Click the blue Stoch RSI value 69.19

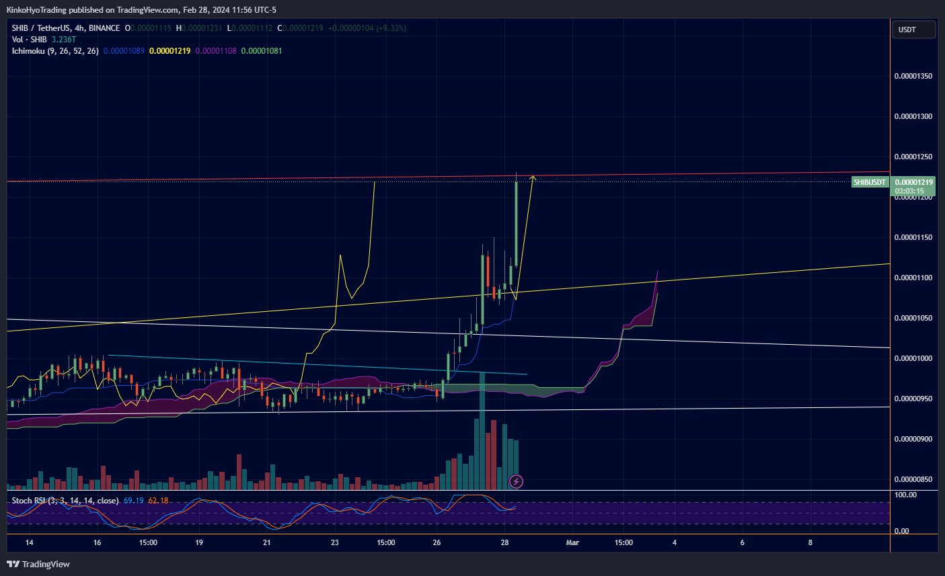(134, 501)
